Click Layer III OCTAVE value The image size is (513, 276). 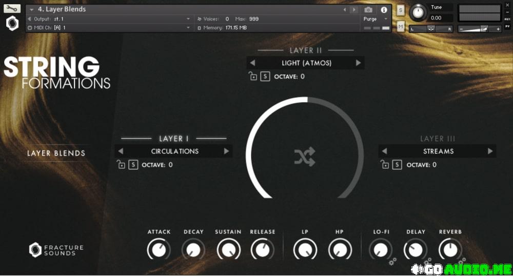tap(435, 165)
